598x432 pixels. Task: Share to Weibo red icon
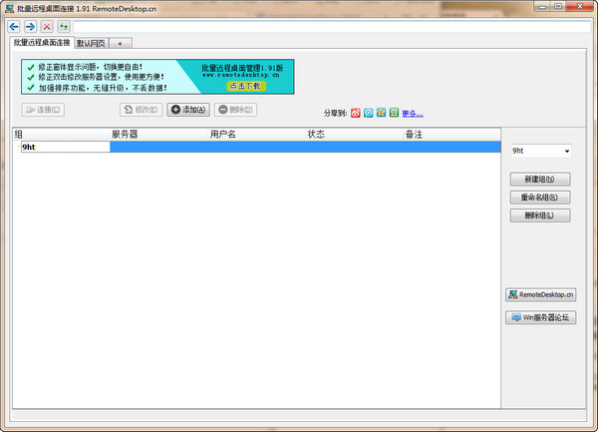[356, 113]
